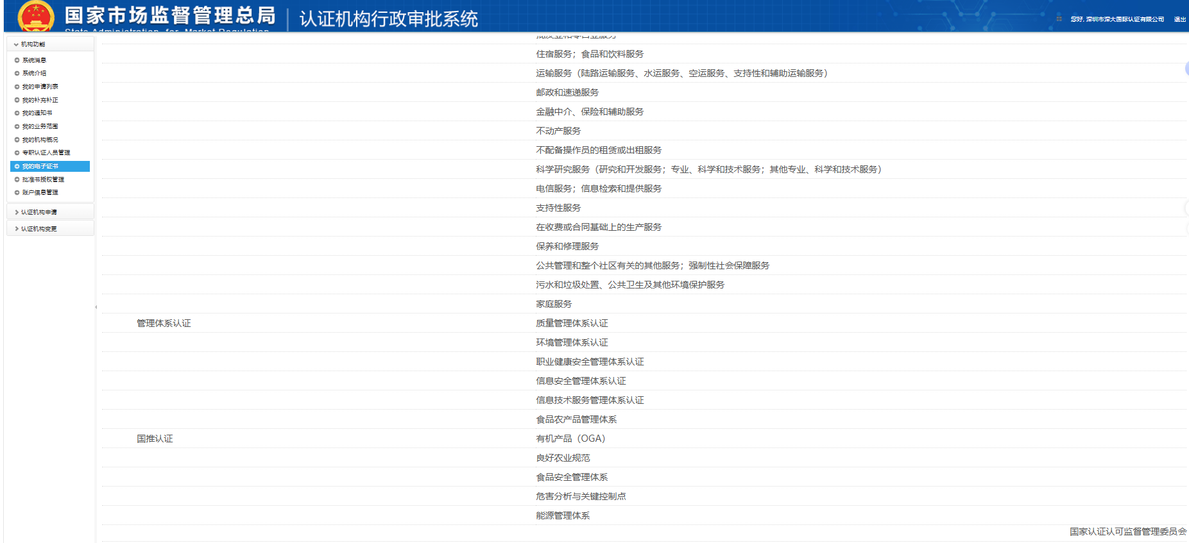Select the 运输服务 row

pyautogui.click(x=644, y=73)
